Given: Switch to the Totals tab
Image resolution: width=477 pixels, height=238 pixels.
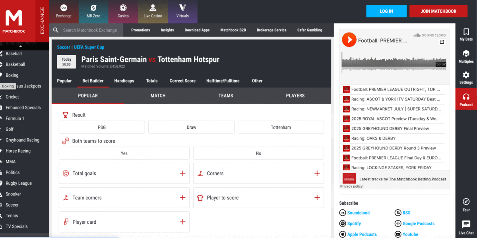Looking at the screenshot, I should click(x=152, y=81).
